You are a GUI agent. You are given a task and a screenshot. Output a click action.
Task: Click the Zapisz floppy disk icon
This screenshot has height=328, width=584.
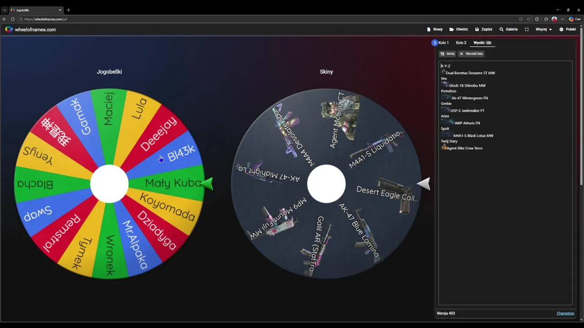[477, 29]
